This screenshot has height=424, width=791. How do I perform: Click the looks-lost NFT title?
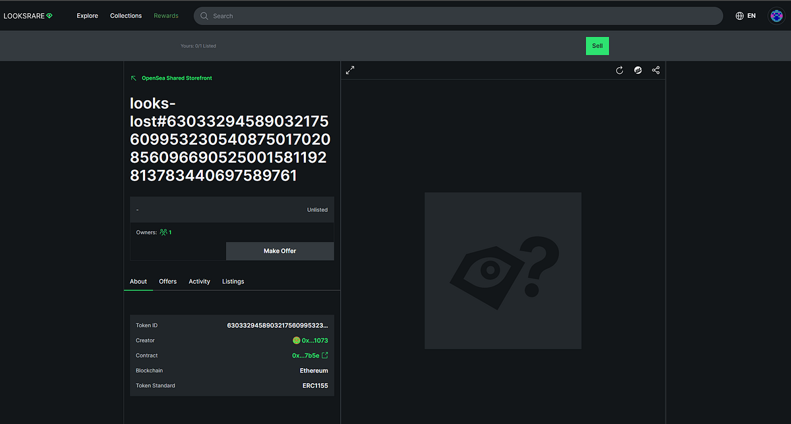pos(230,140)
